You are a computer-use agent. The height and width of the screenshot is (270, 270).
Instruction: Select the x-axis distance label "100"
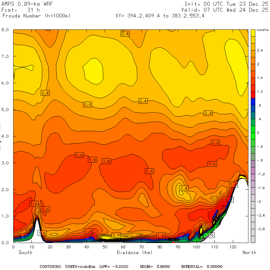[196, 247]
